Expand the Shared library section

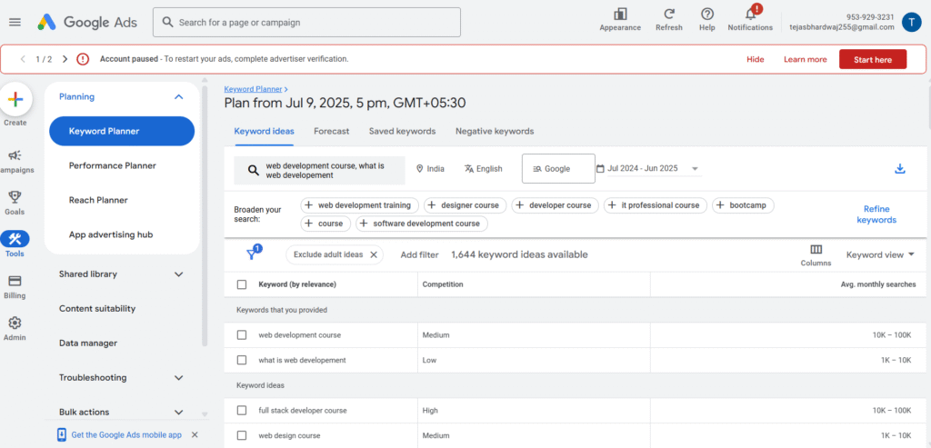tap(179, 274)
